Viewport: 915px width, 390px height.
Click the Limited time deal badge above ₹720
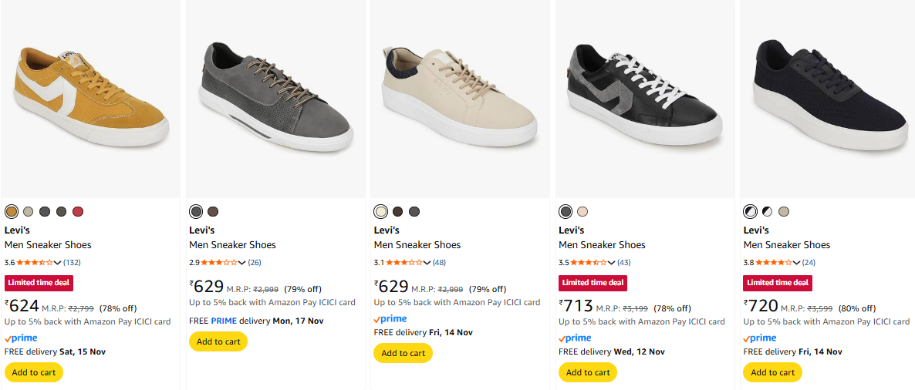coord(778,283)
